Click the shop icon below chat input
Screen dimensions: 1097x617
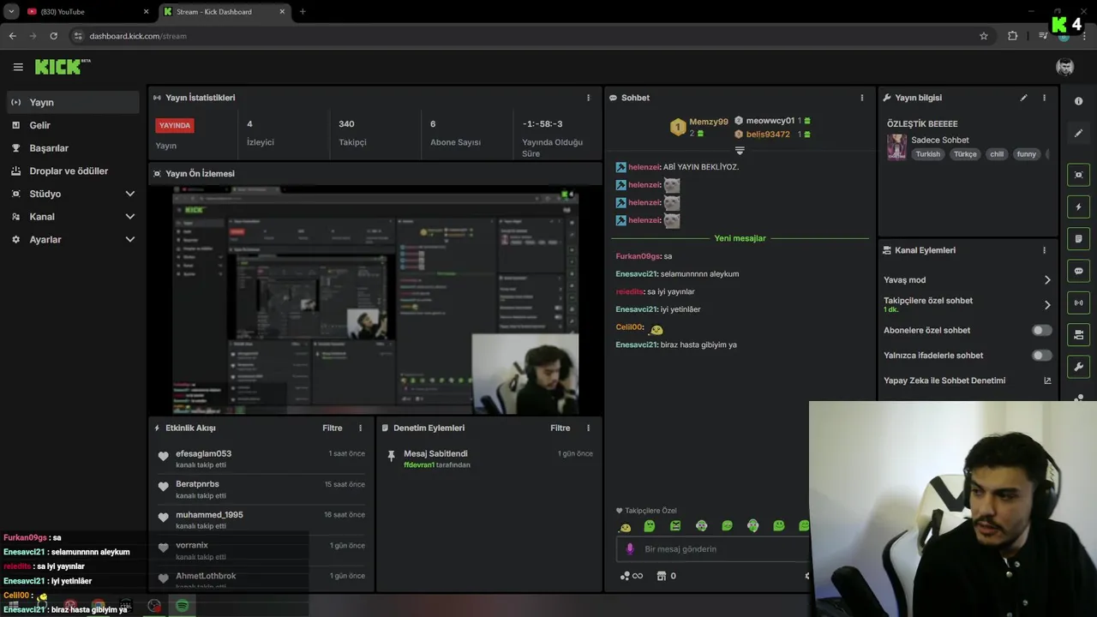click(x=662, y=576)
